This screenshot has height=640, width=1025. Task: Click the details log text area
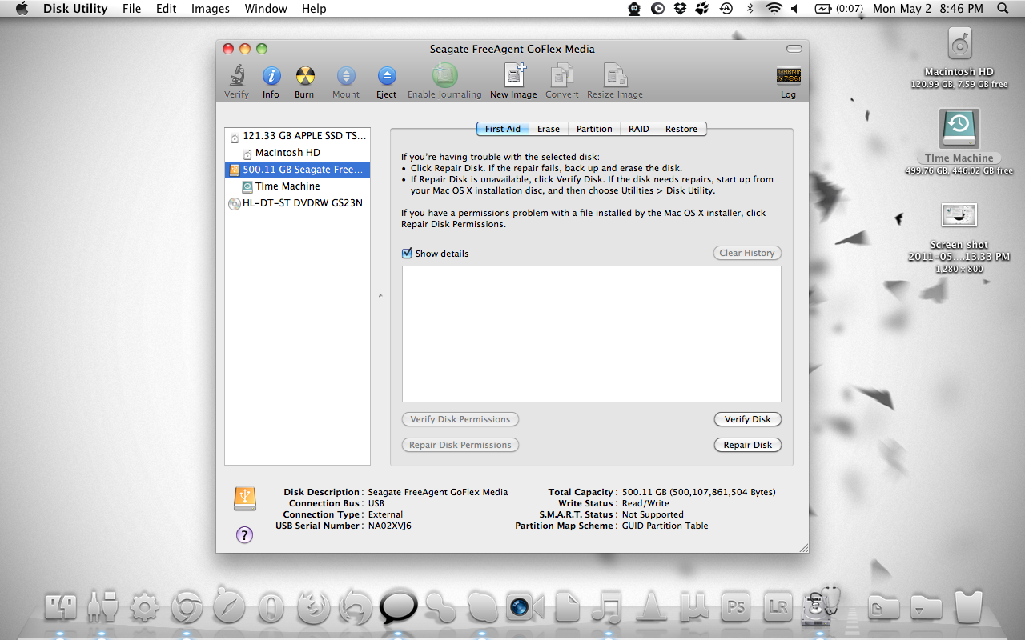pyautogui.click(x=592, y=334)
